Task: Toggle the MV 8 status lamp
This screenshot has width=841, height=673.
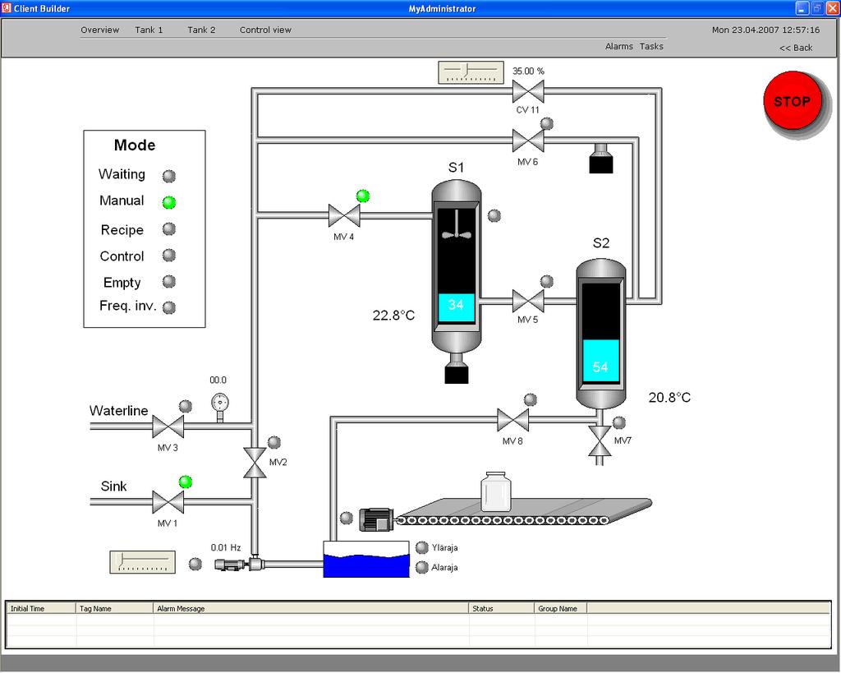Action: (531, 399)
